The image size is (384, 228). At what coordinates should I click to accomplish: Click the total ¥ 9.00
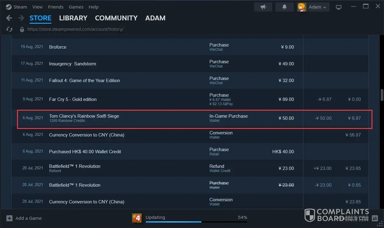288,47
